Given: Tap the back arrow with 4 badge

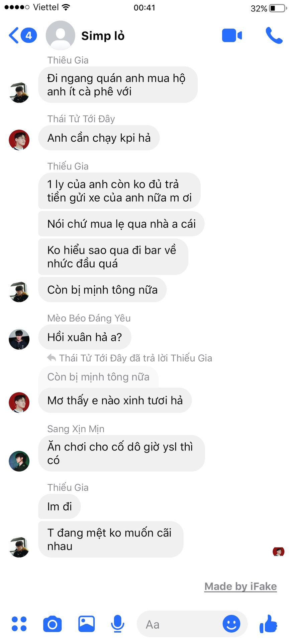Looking at the screenshot, I should tap(23, 35).
